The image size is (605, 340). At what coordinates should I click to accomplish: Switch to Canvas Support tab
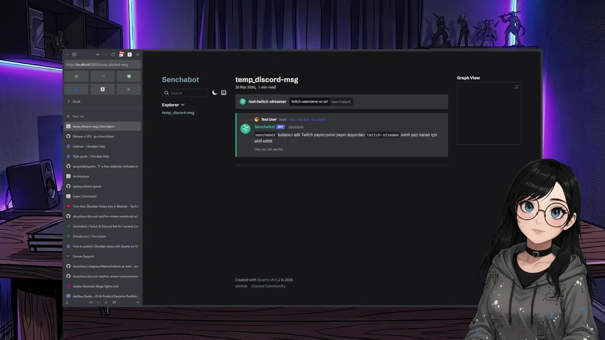(103, 256)
